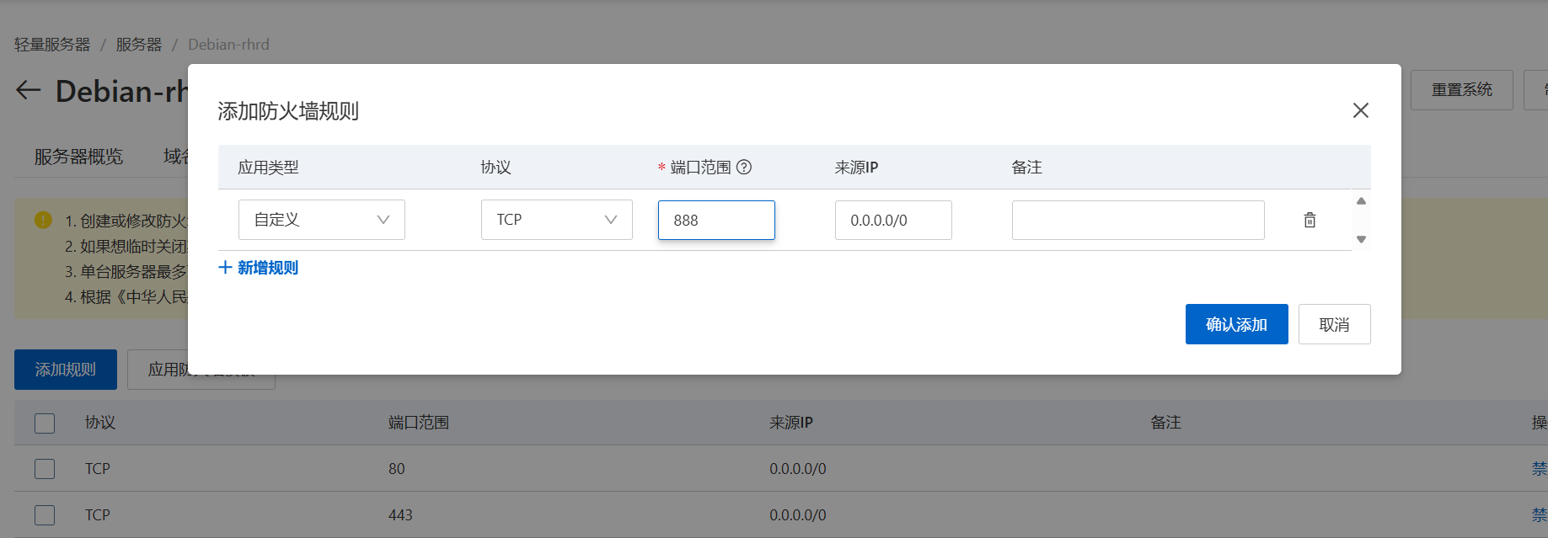1548x538 pixels.
Task: Open the 应用类型 dropdown showing 自定义
Action: click(x=321, y=220)
